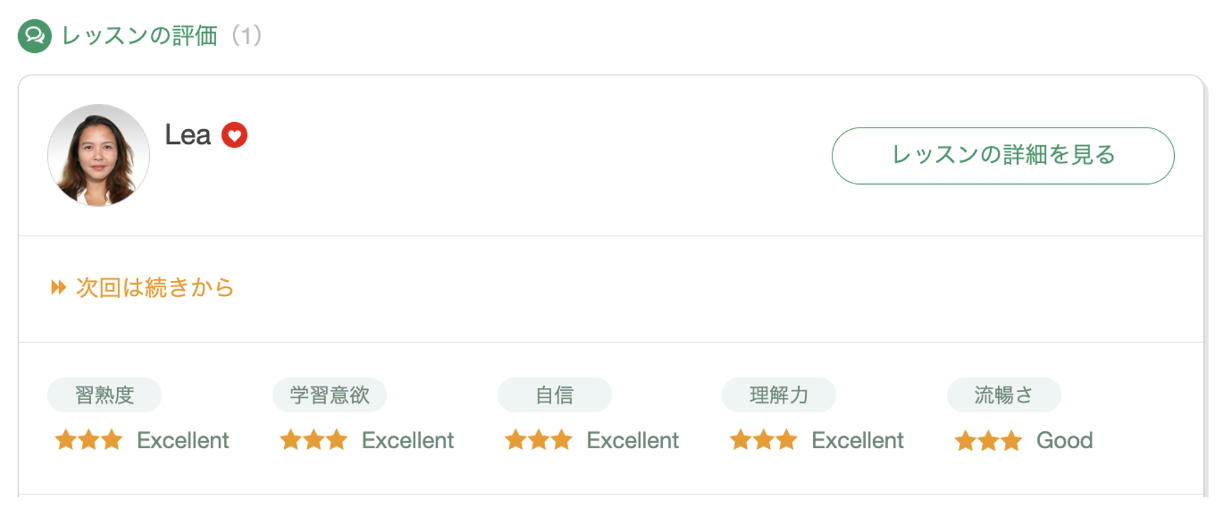Click the 学習意欲 category tag
Viewport: 1230px width, 521px height.
tap(330, 395)
